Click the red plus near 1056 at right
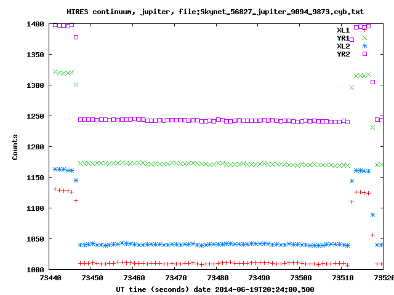This screenshot has width=394, height=295. click(x=372, y=235)
